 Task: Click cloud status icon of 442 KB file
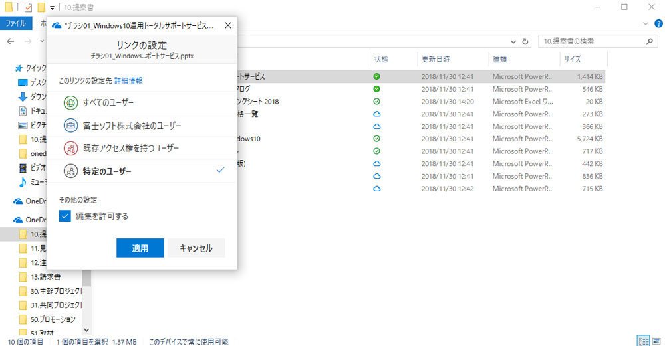pyautogui.click(x=376, y=163)
